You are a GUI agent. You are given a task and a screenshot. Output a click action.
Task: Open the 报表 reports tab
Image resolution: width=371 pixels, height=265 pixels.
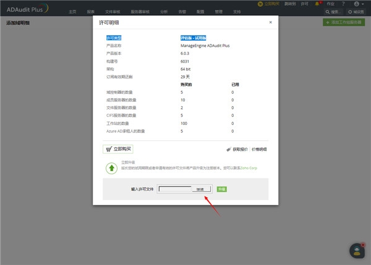click(91, 12)
